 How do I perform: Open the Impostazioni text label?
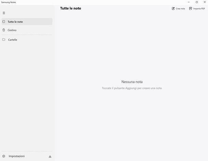pos(17,156)
